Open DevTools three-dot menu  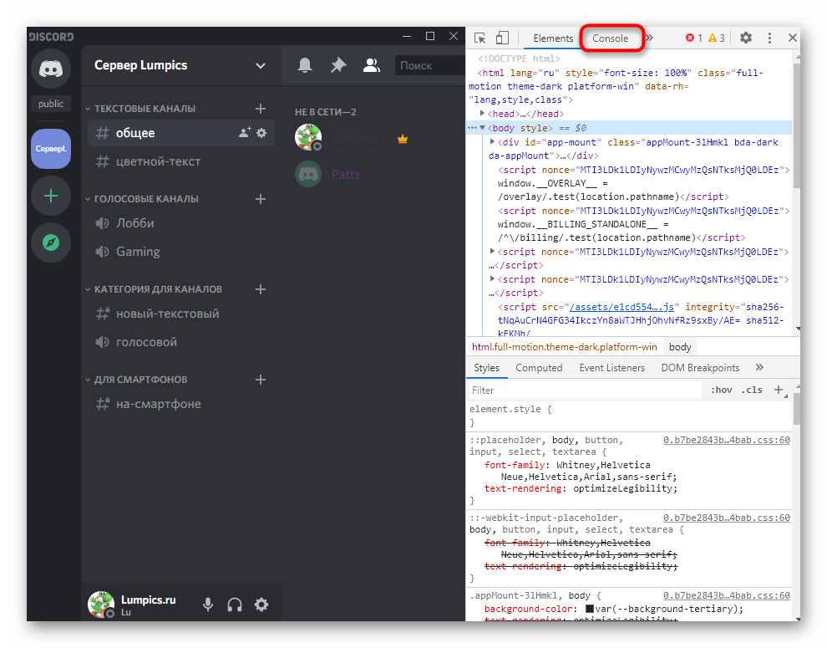pyautogui.click(x=769, y=38)
